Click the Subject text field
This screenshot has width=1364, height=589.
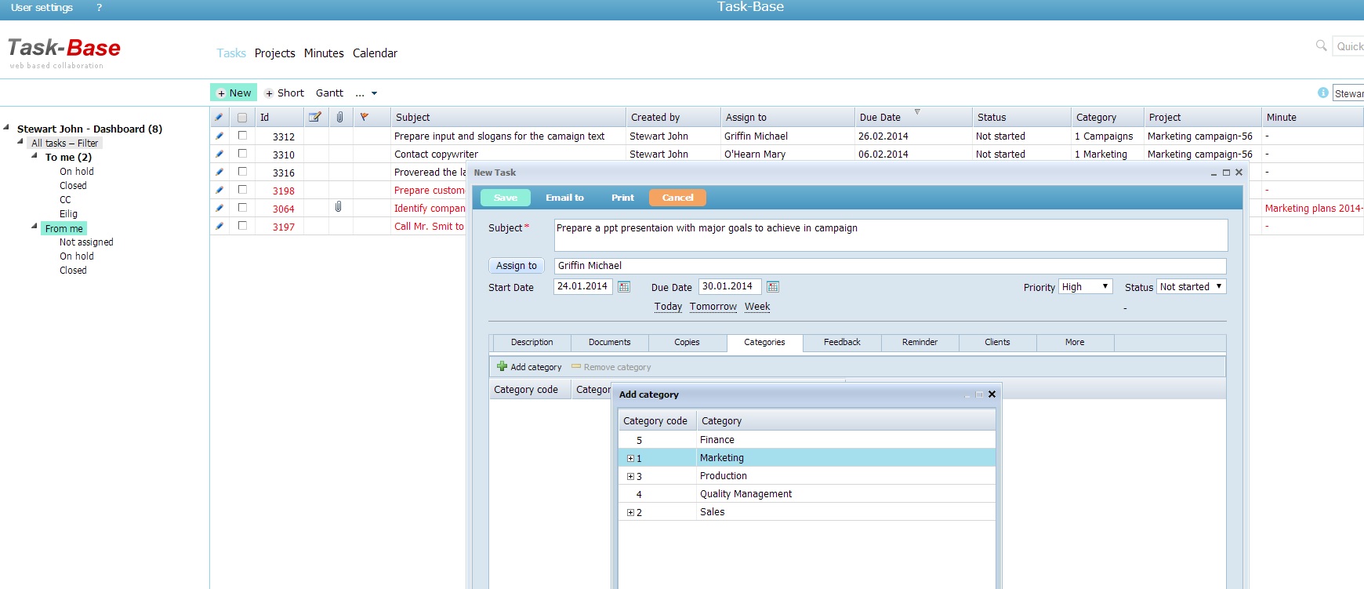[891, 235]
